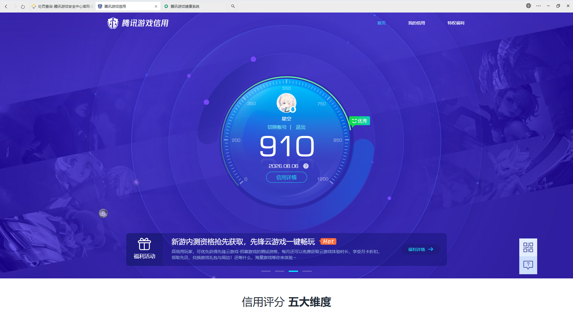The height and width of the screenshot is (310, 573).
Task: Open the QR code icon on the right
Action: coord(528,247)
